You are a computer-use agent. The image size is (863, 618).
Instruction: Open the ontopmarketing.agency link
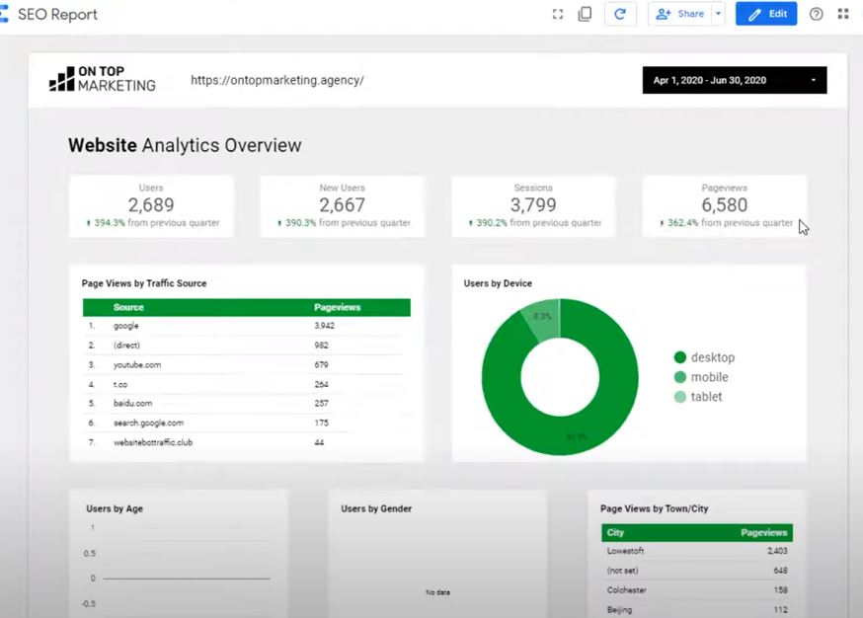click(278, 80)
